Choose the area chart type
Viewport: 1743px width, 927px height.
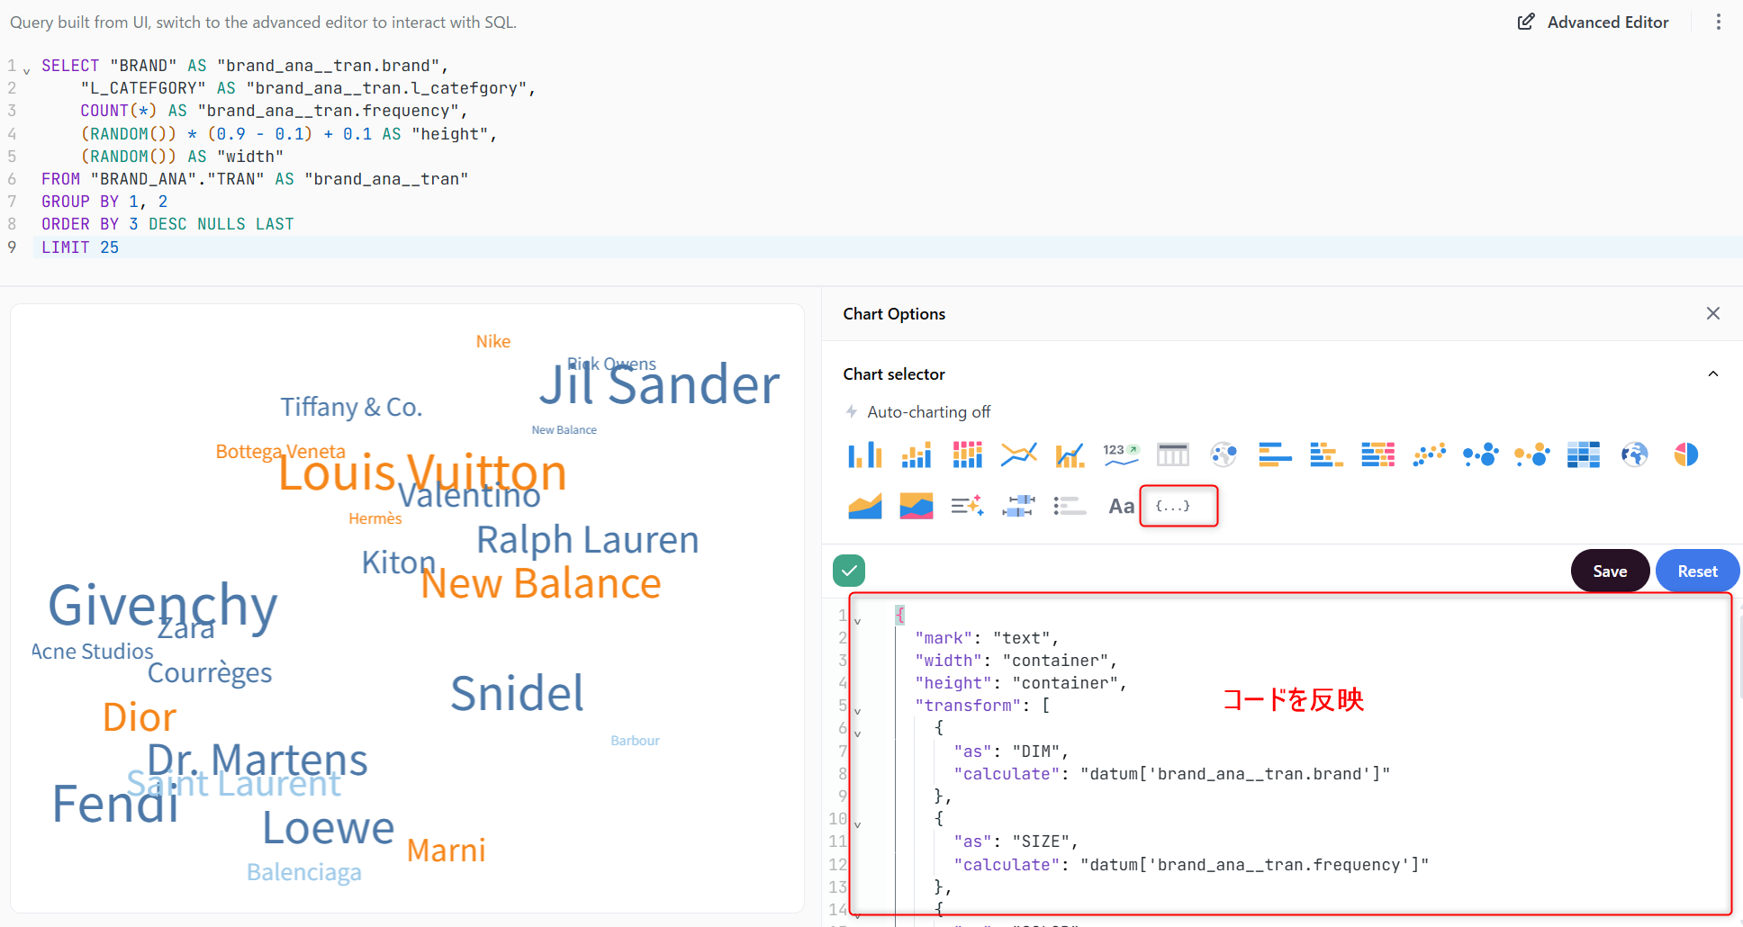point(865,507)
